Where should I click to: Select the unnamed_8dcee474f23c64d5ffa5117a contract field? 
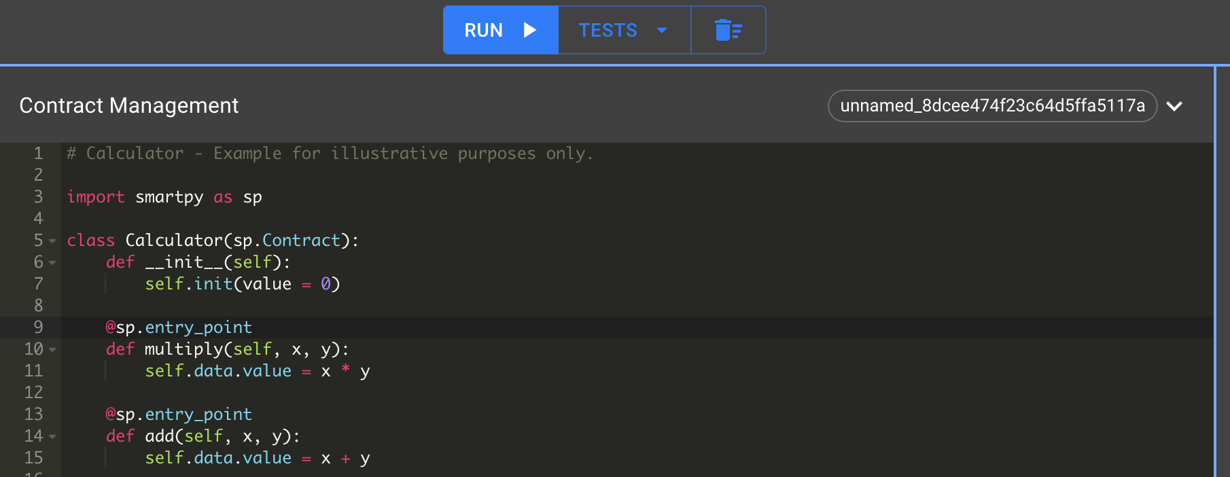click(991, 106)
